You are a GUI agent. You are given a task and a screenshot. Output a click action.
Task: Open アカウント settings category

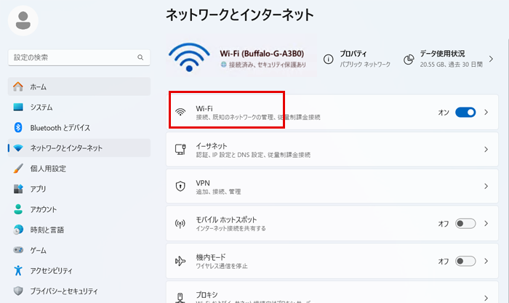79,209
